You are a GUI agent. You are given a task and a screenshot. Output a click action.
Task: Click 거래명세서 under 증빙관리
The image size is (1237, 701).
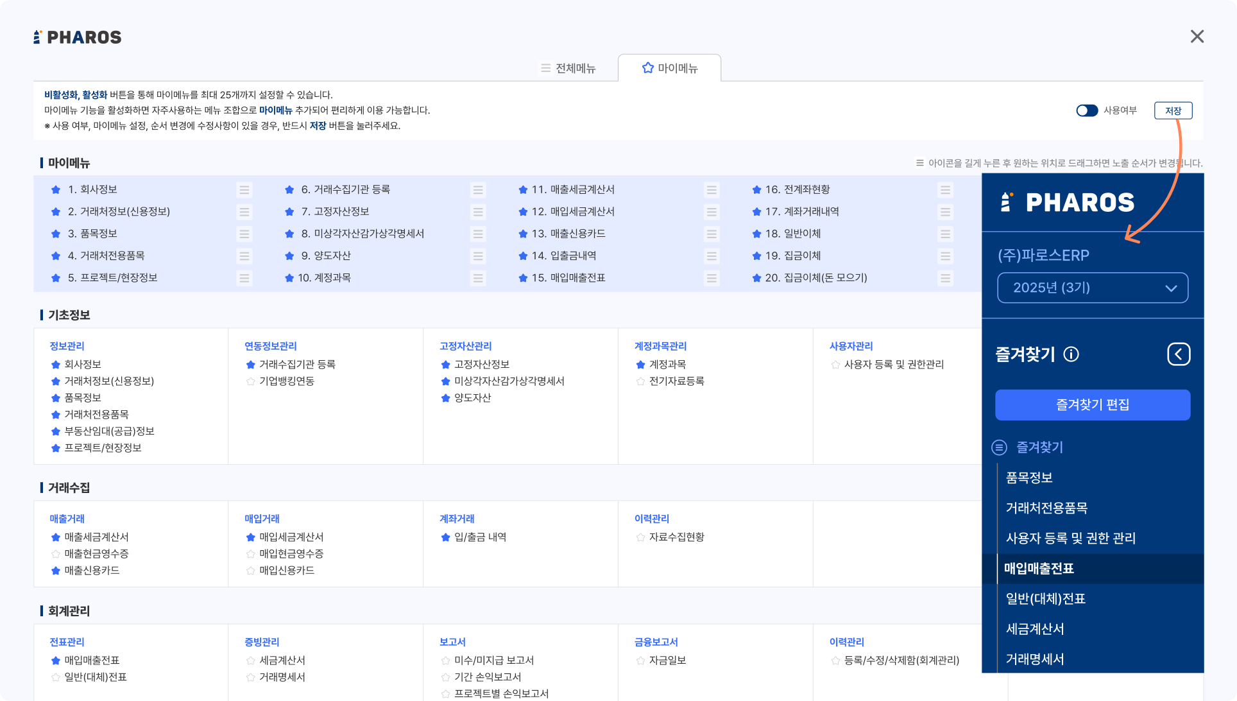click(x=282, y=677)
